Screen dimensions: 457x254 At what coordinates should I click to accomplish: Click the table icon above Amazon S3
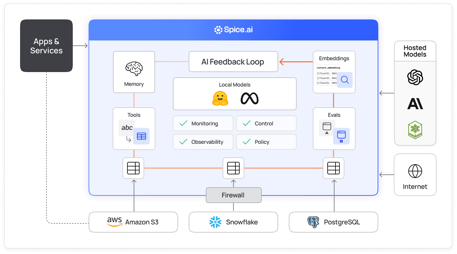(x=133, y=168)
